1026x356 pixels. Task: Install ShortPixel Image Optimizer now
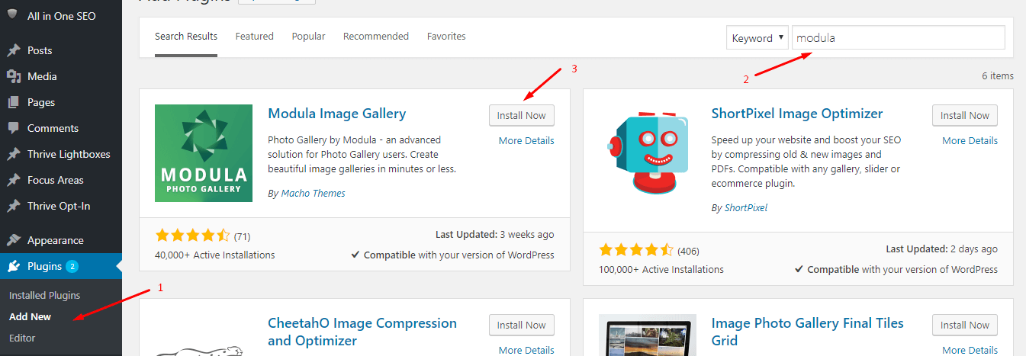click(x=965, y=115)
